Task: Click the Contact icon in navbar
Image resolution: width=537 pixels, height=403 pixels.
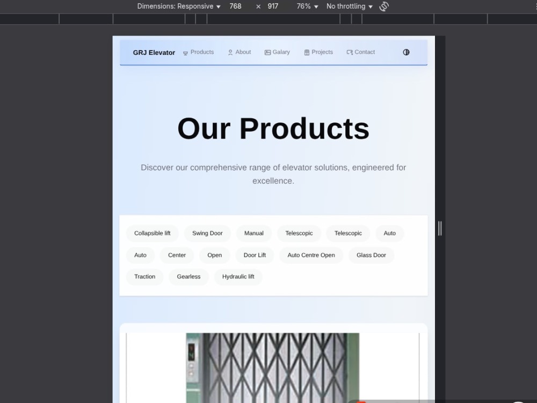Action: tap(350, 53)
